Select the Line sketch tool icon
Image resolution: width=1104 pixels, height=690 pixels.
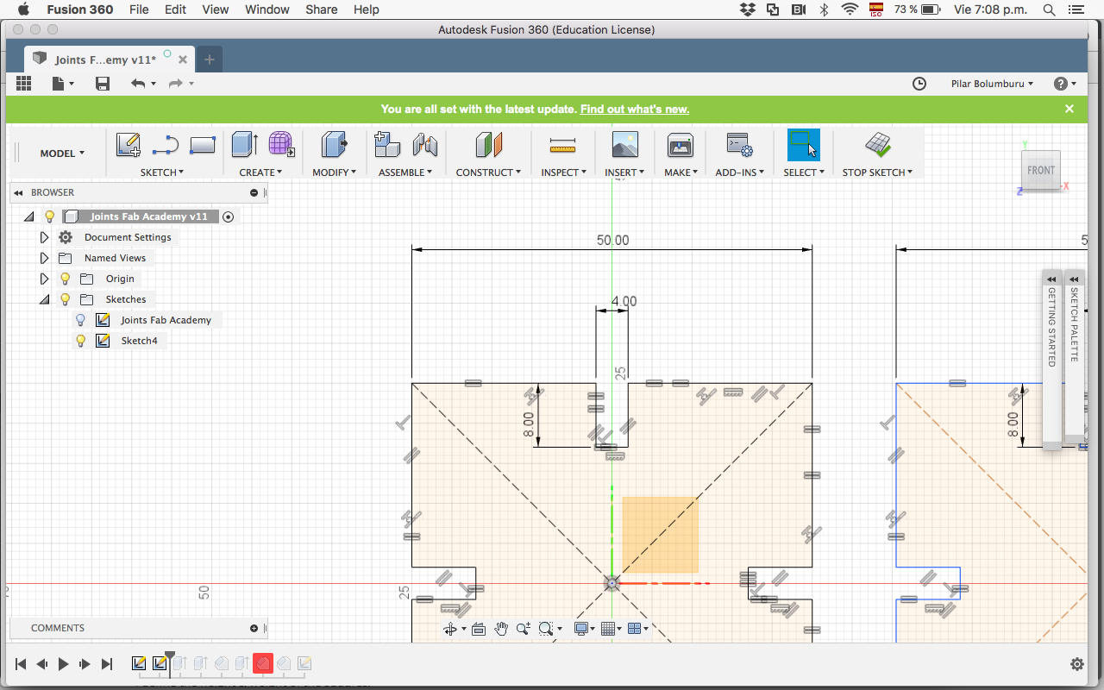165,144
